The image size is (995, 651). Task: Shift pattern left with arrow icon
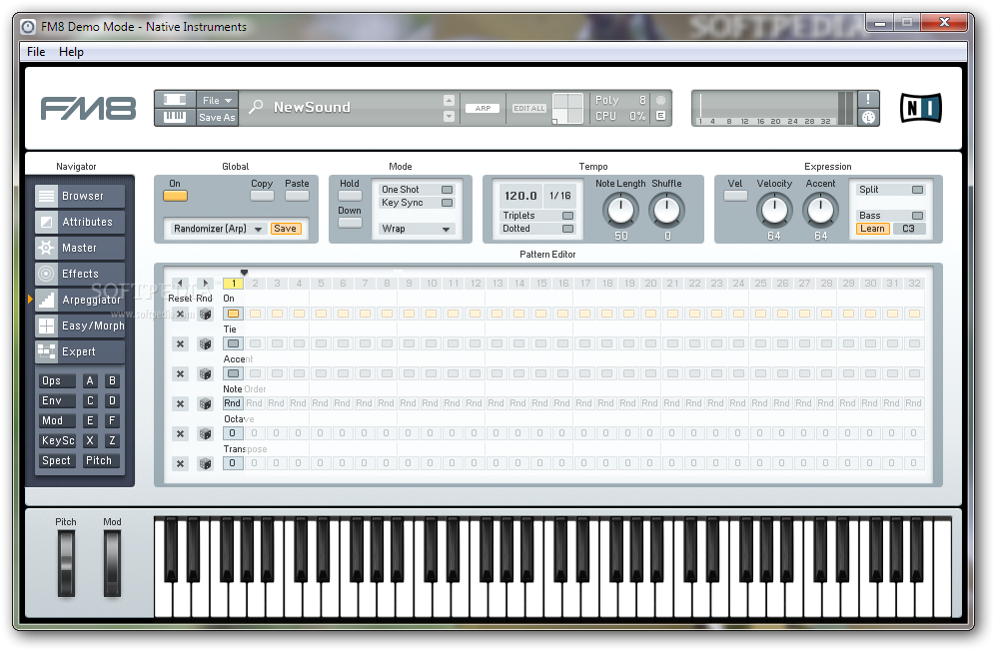(180, 283)
